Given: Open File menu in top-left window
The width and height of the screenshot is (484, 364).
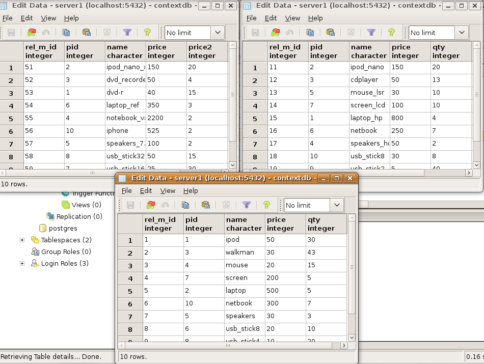Looking at the screenshot, I should pyautogui.click(x=8, y=18).
